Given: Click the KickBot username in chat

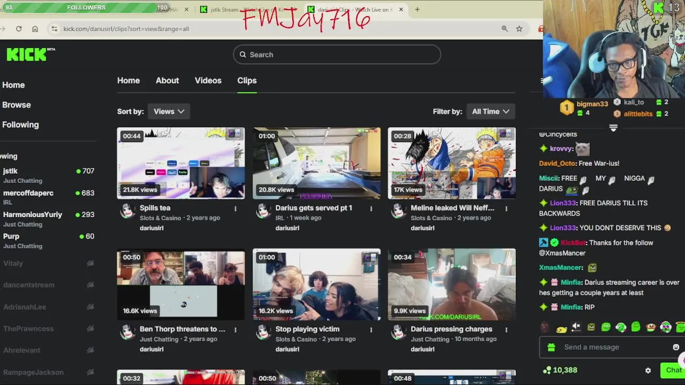Looking at the screenshot, I should (x=573, y=243).
